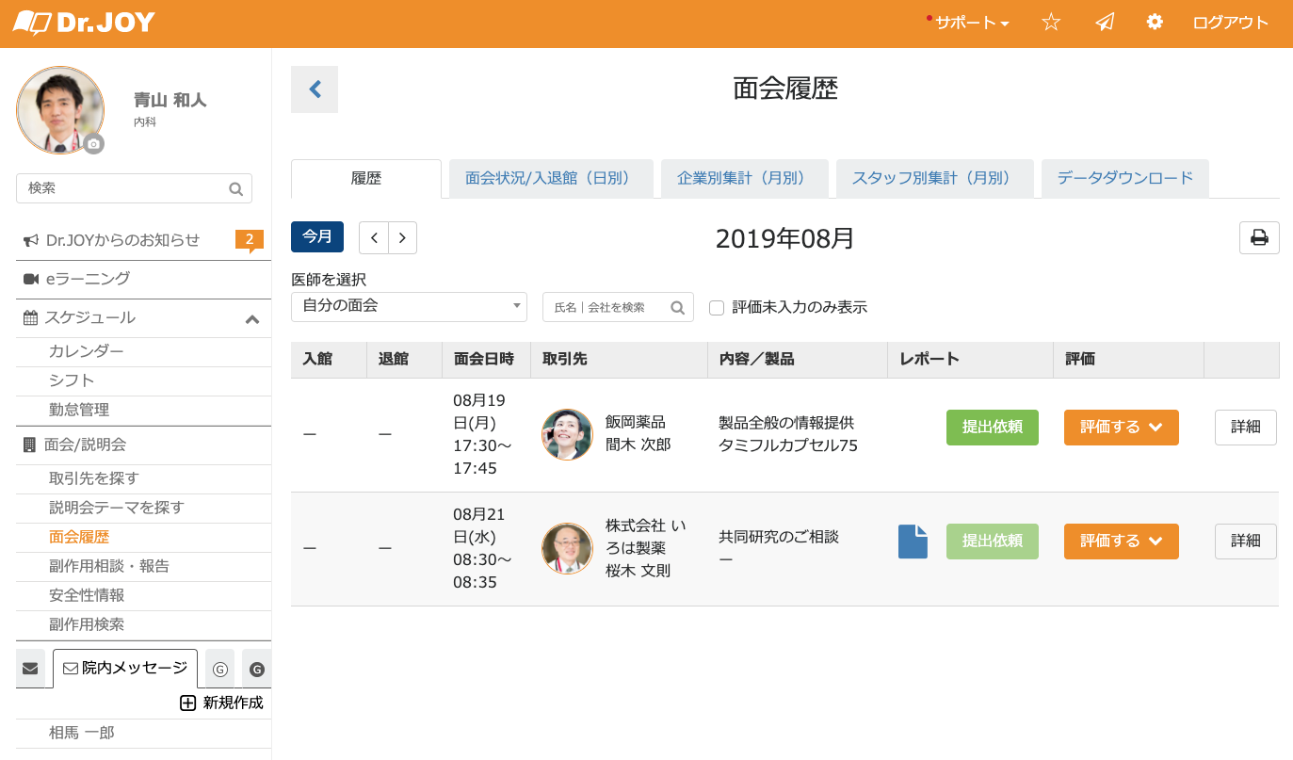Viewport: 1293px width, 760px height.
Task: Collapse the スケジュール section chevron
Action: coord(251,319)
